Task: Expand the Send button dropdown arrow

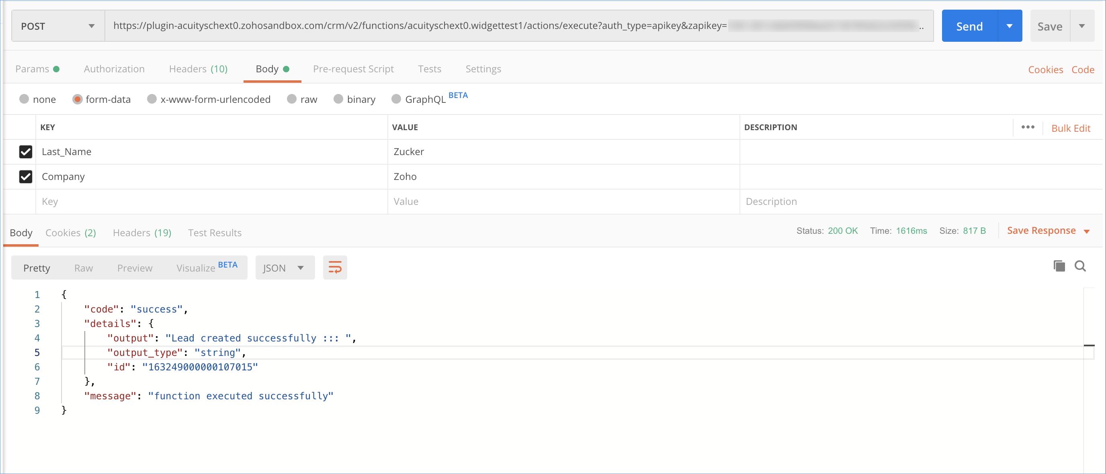Action: coord(1010,26)
